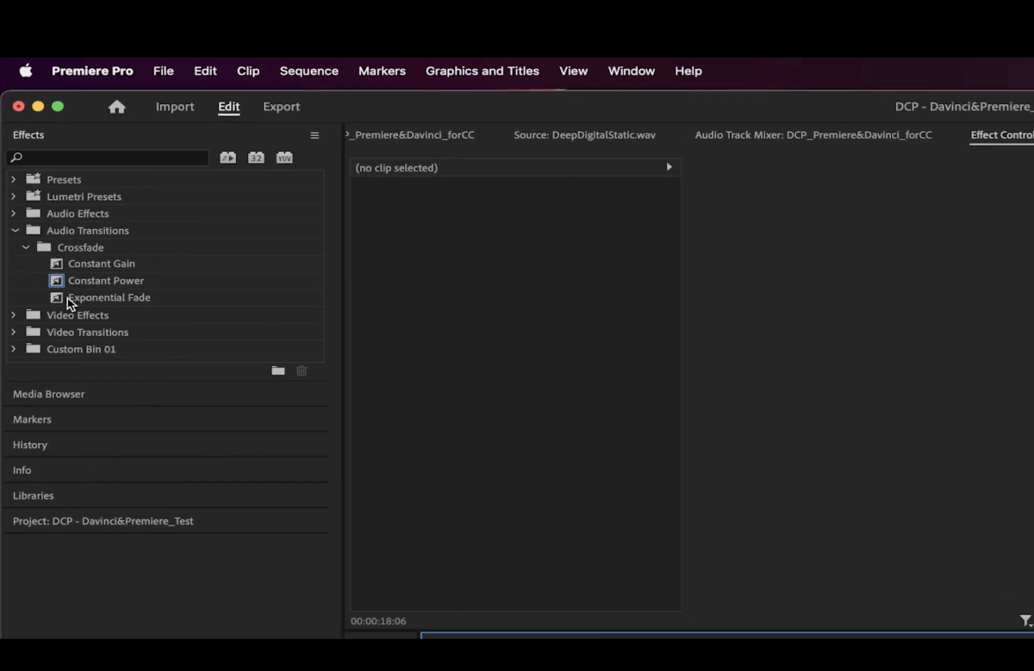Collapse the Crossfade folder
This screenshot has height=671, width=1034.
pos(26,247)
